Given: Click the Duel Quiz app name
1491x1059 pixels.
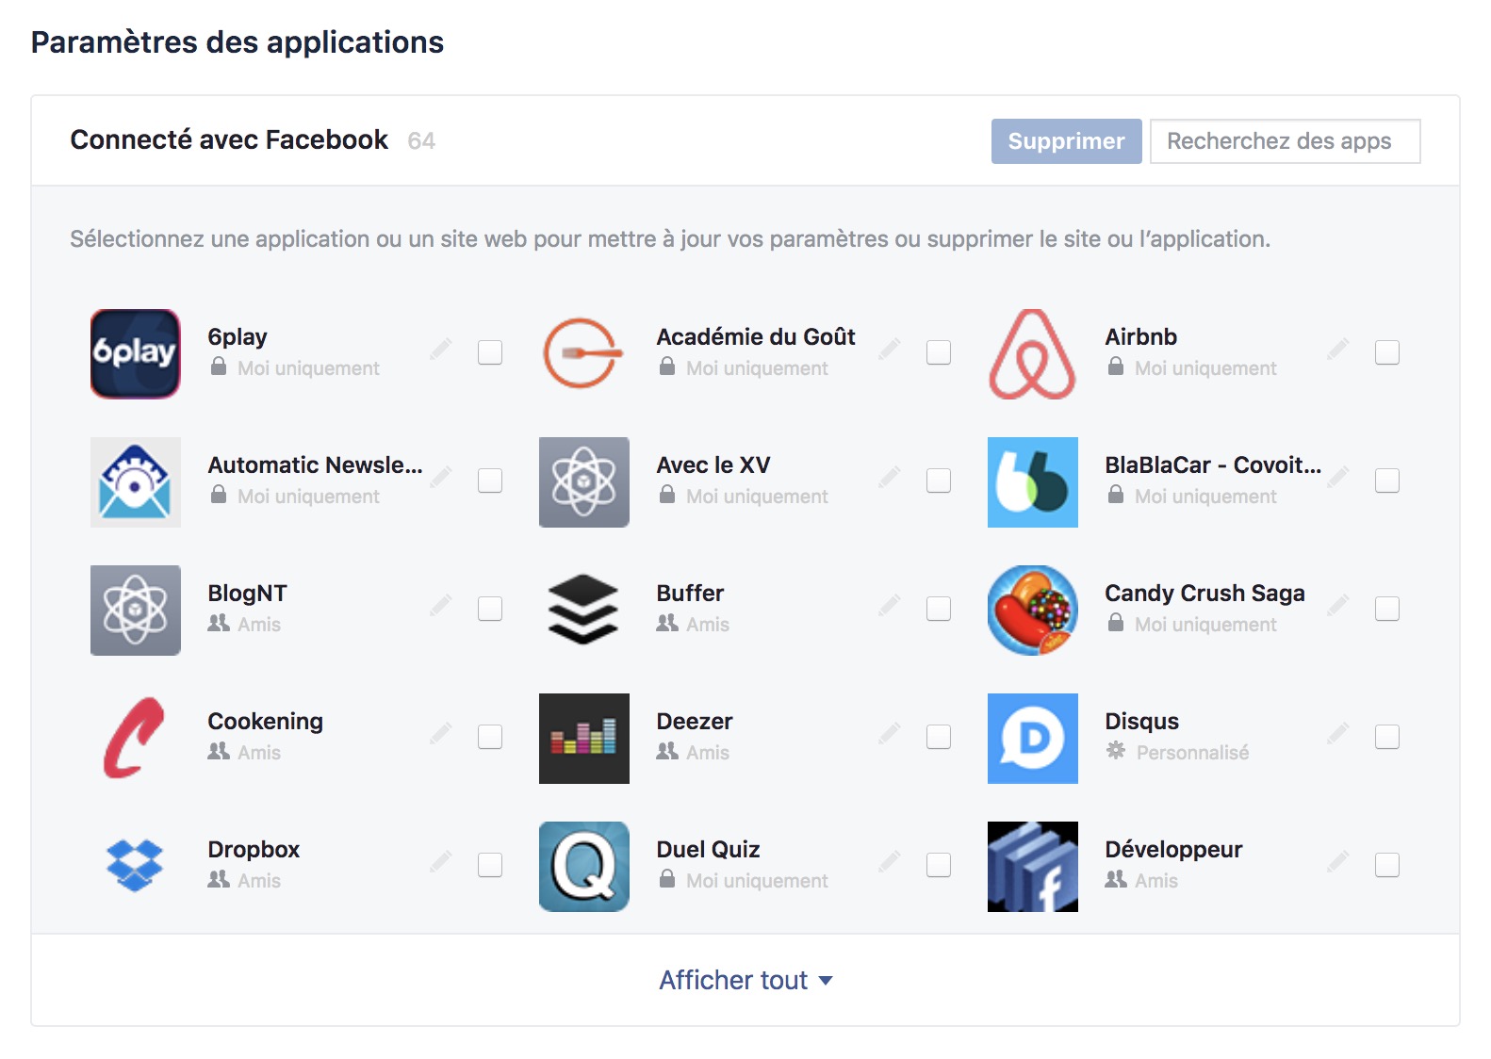Looking at the screenshot, I should coord(708,850).
